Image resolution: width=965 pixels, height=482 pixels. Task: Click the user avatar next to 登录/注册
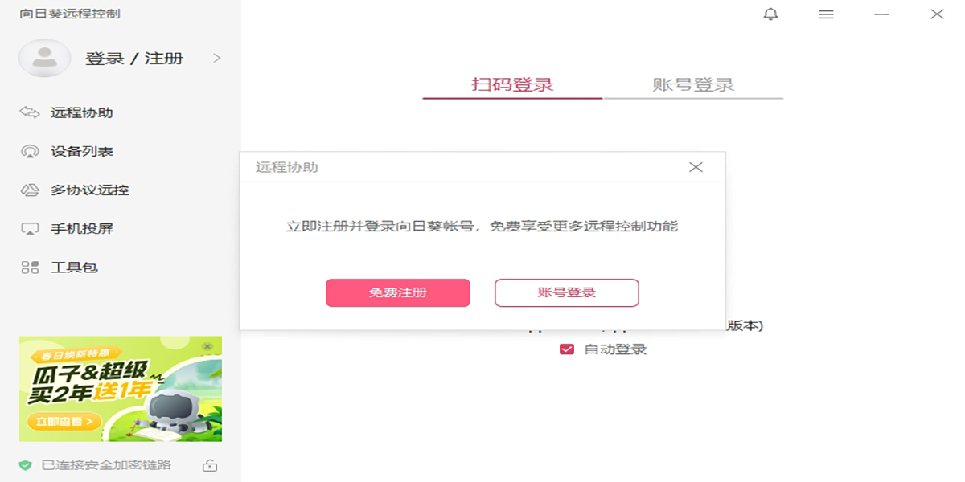(x=44, y=58)
